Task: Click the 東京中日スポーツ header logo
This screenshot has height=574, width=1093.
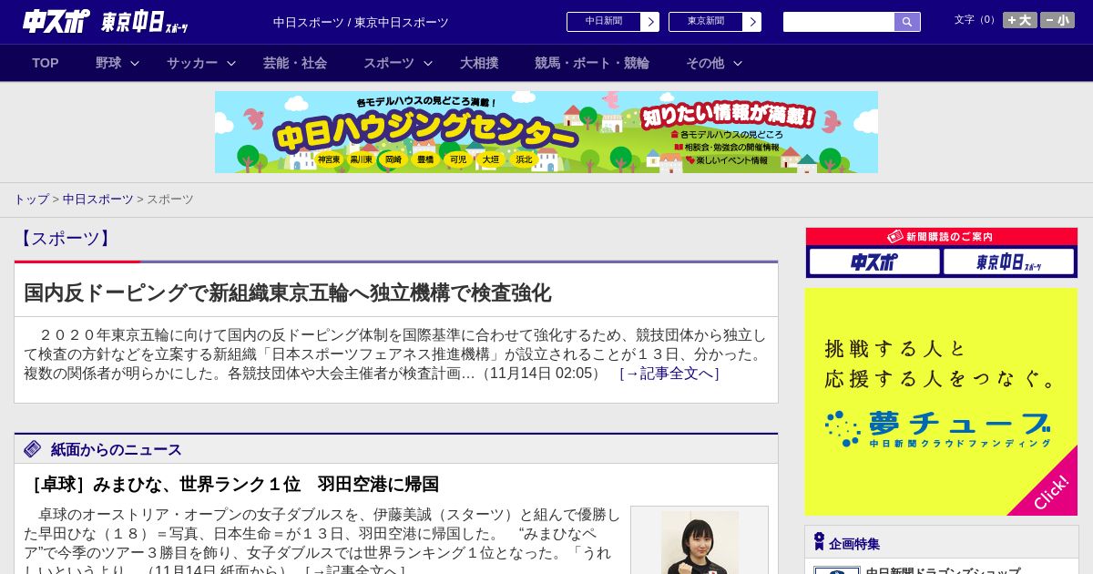Action: pos(144,23)
